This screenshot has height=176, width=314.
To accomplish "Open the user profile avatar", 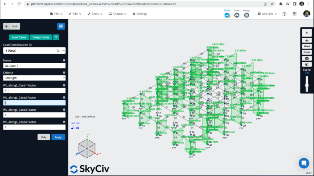I will (307, 14).
